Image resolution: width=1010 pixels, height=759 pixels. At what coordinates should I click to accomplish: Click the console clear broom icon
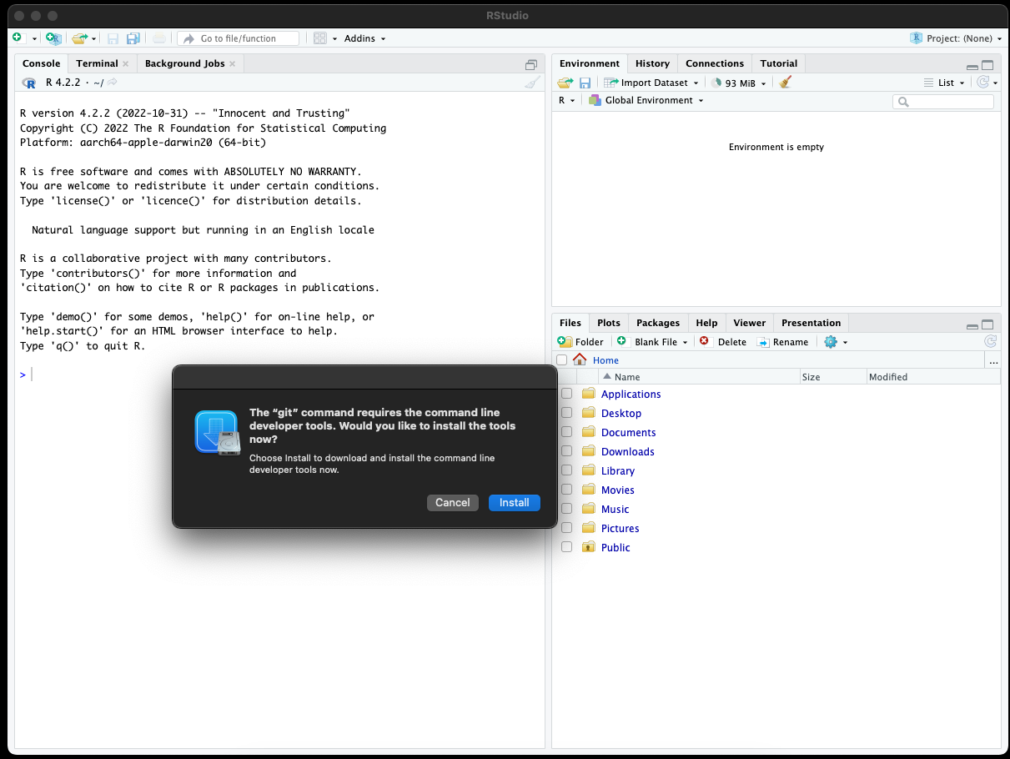(x=531, y=83)
